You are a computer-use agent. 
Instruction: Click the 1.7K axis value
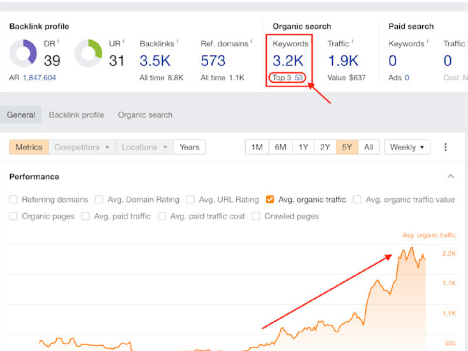point(449,283)
